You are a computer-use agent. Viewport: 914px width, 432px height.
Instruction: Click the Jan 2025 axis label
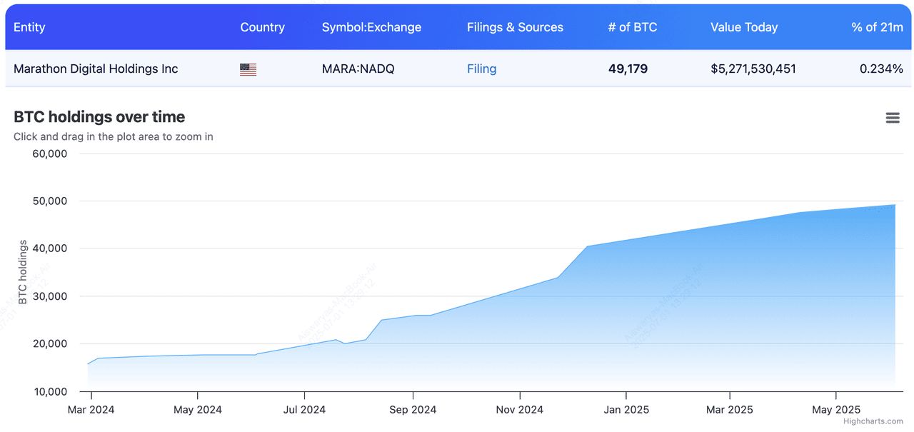[x=626, y=409]
